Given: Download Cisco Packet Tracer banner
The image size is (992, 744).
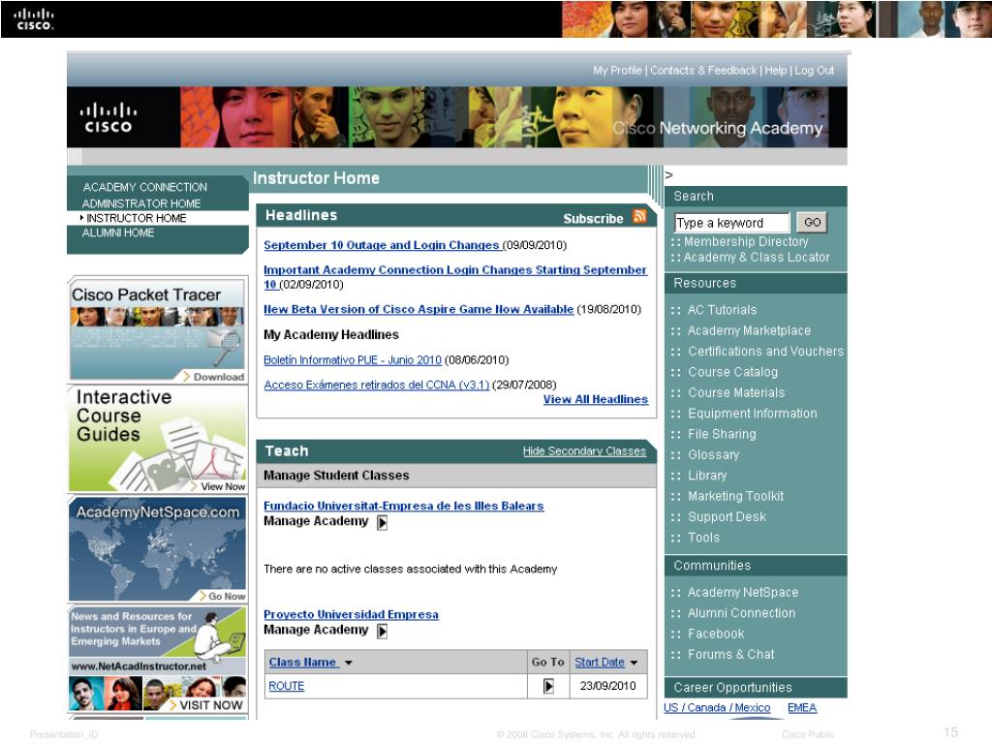Looking at the screenshot, I should tap(157, 330).
